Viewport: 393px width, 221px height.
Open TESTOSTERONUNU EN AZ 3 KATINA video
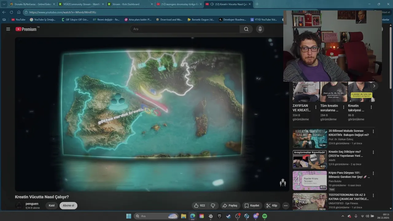[348, 197]
